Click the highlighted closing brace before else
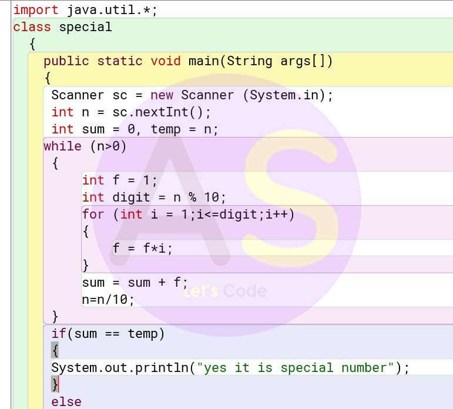453x409 pixels. pos(55,384)
